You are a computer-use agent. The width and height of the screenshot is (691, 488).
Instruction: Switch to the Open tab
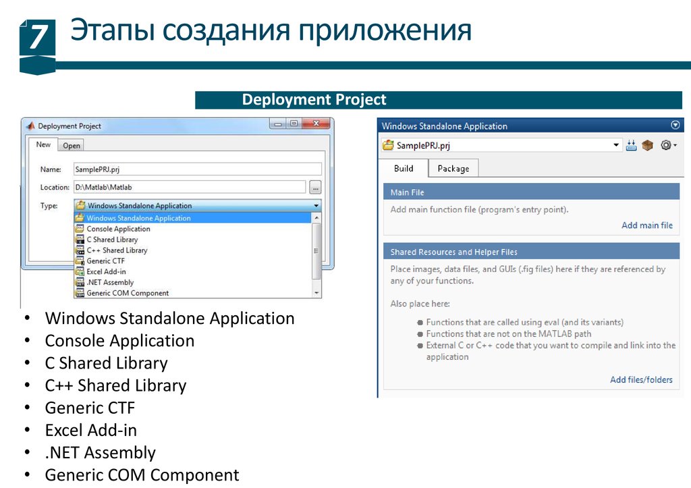coord(72,146)
